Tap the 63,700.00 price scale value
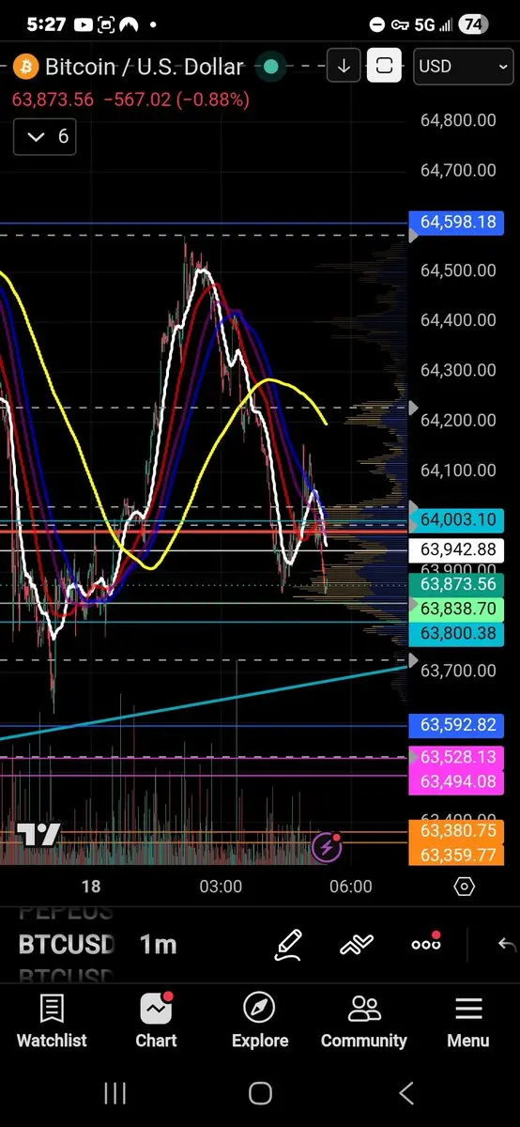 click(458, 671)
